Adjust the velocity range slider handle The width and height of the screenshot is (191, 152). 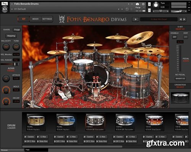[16, 64]
